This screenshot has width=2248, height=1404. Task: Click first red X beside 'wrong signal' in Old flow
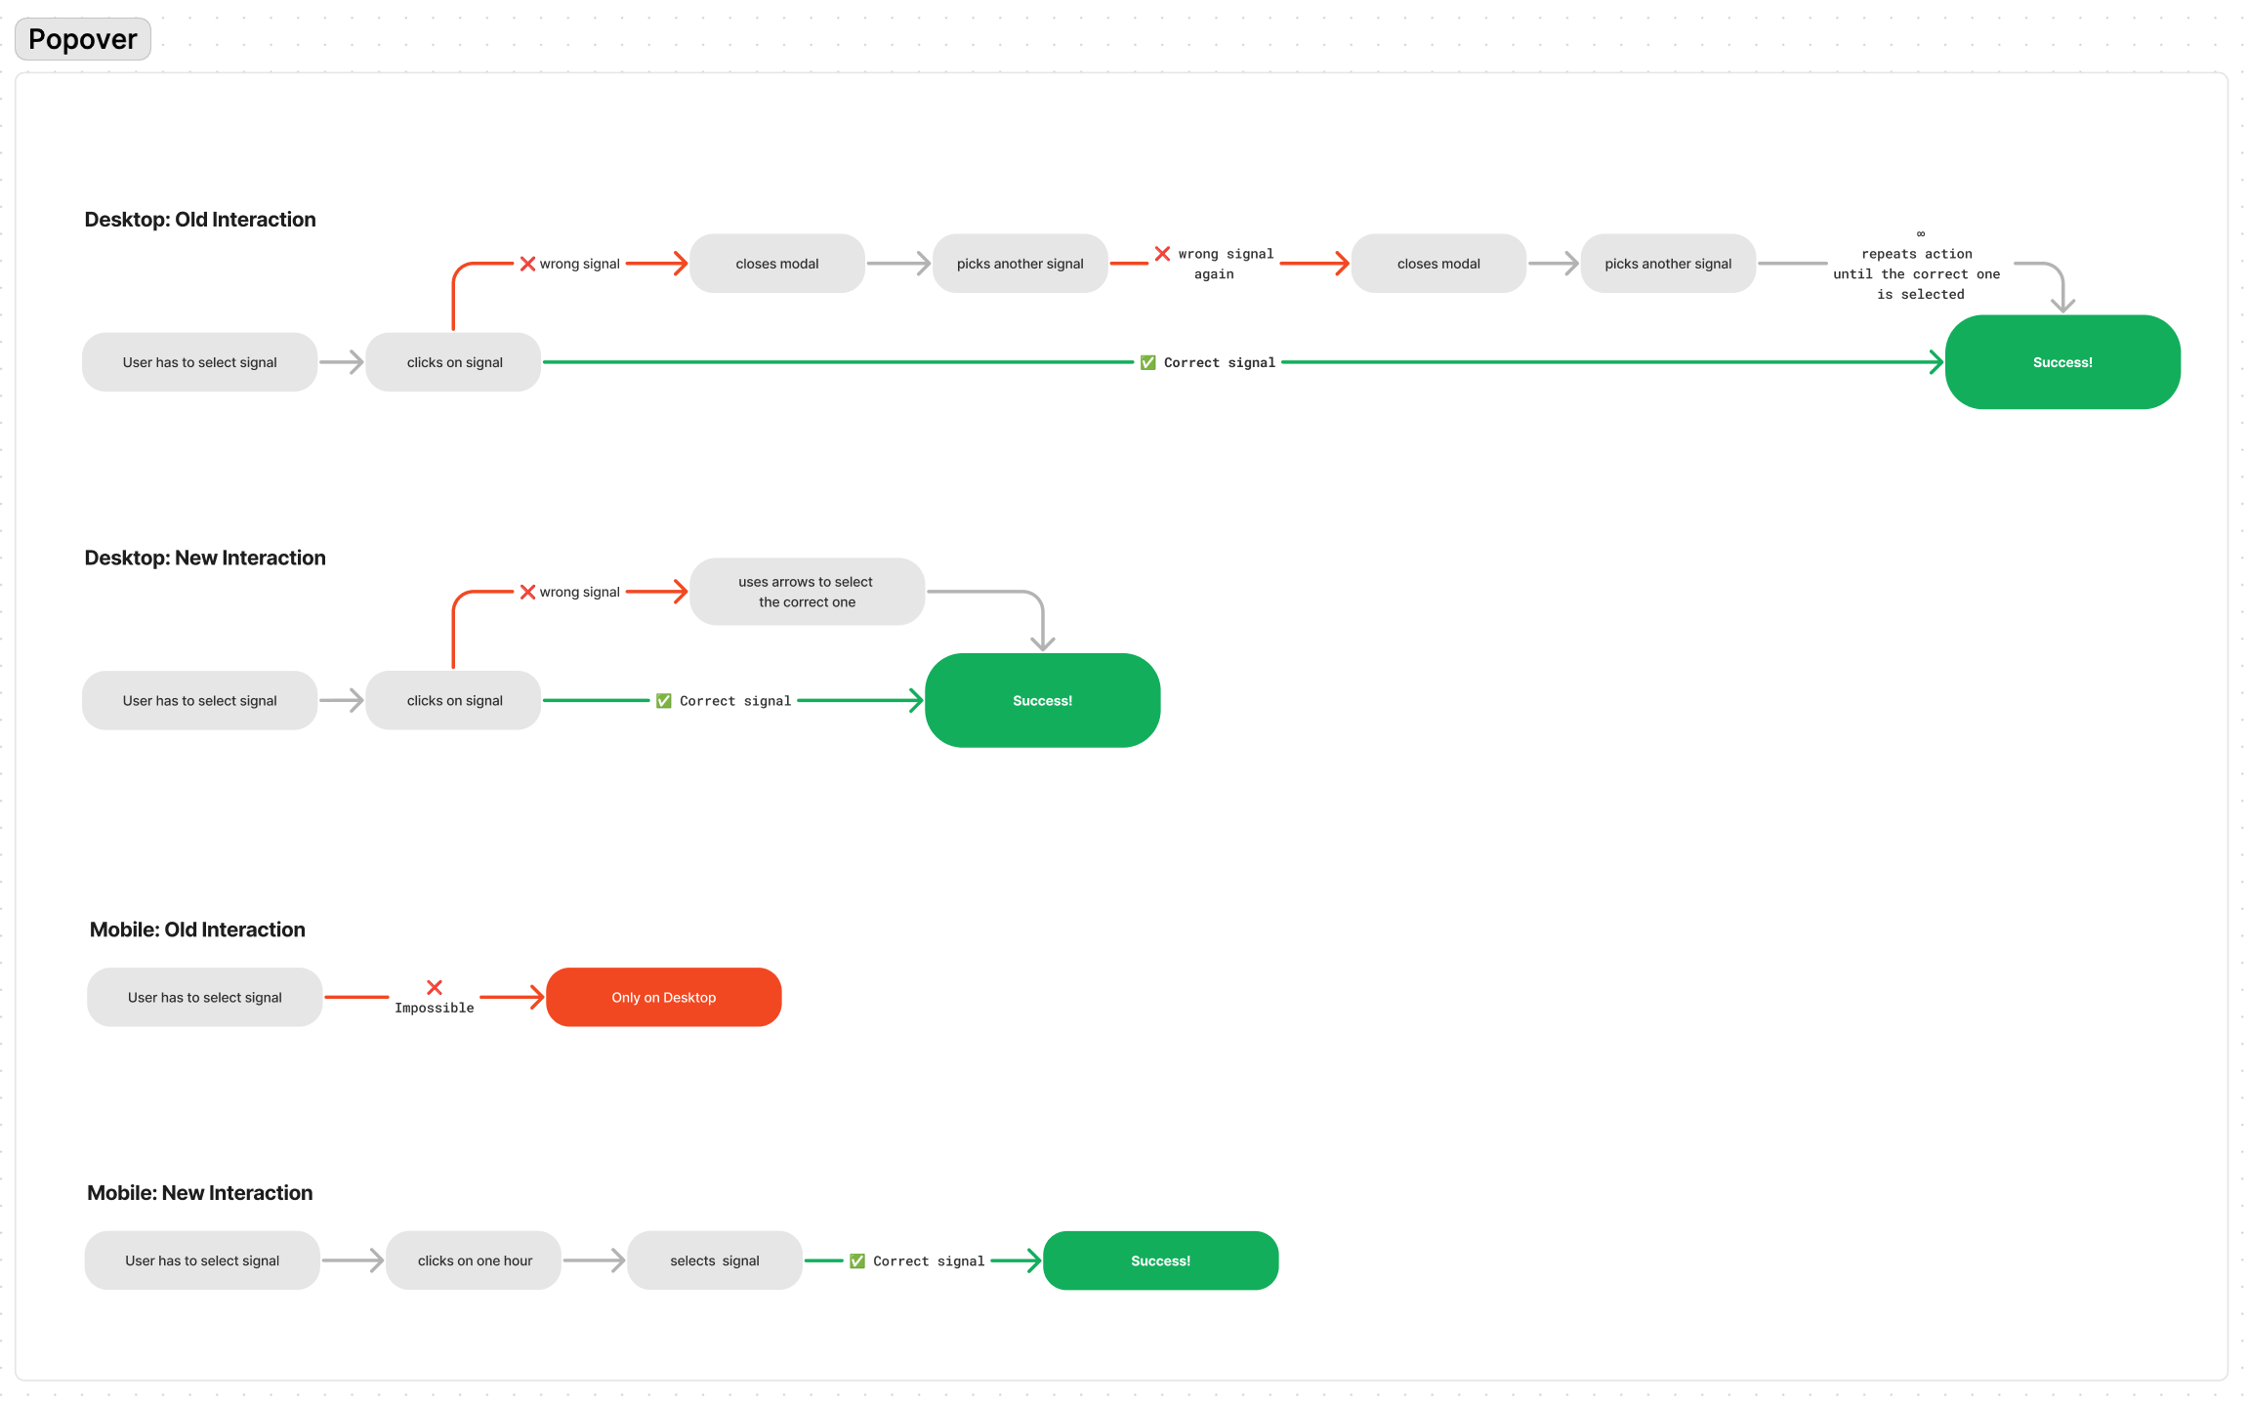(527, 264)
